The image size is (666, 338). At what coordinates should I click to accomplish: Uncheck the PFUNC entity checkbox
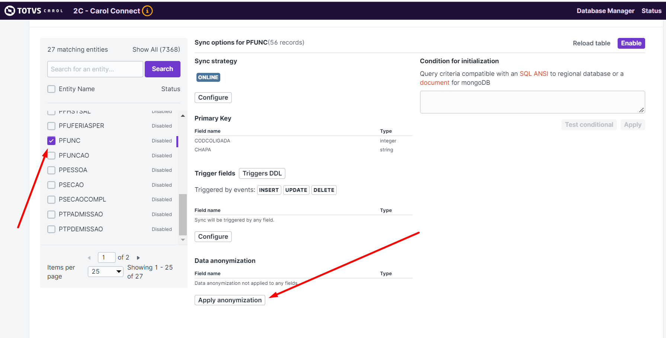click(51, 141)
